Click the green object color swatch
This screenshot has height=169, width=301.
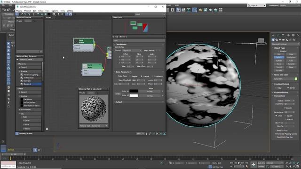[x=296, y=79]
